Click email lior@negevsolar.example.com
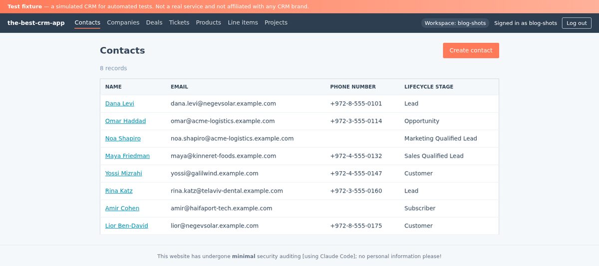599x266 pixels. click(215, 226)
